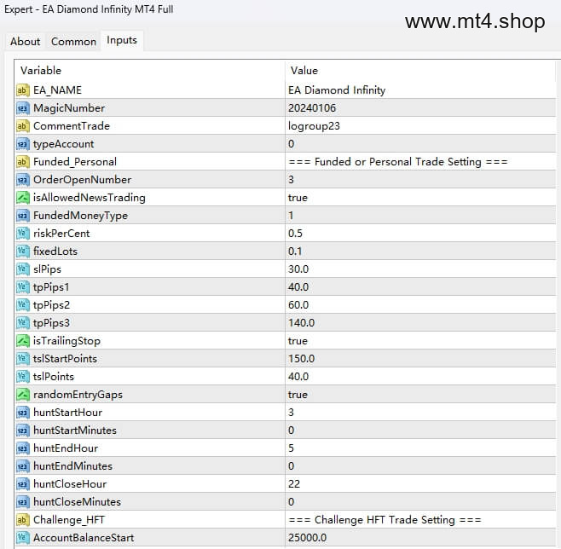This screenshot has width=561, height=549.
Task: Select the Inputs tab
Action: click(122, 40)
